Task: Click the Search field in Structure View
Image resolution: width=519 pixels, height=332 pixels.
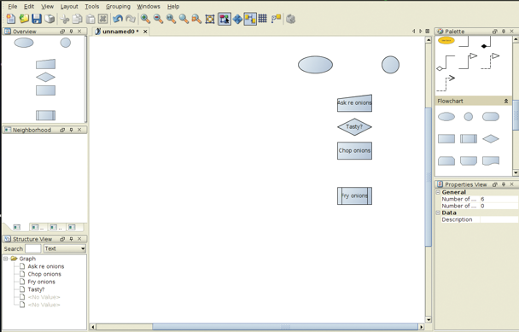Action: tap(32, 248)
